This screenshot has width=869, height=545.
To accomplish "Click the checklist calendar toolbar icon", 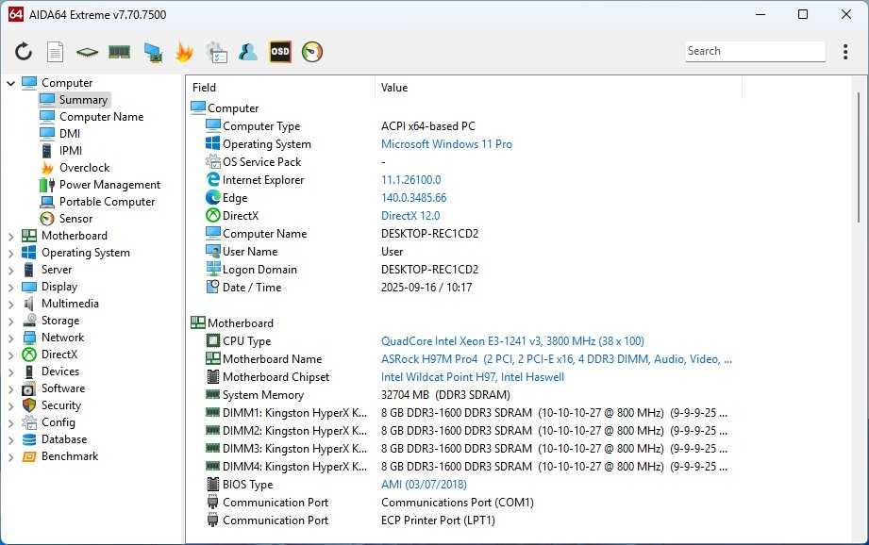I will coord(216,52).
